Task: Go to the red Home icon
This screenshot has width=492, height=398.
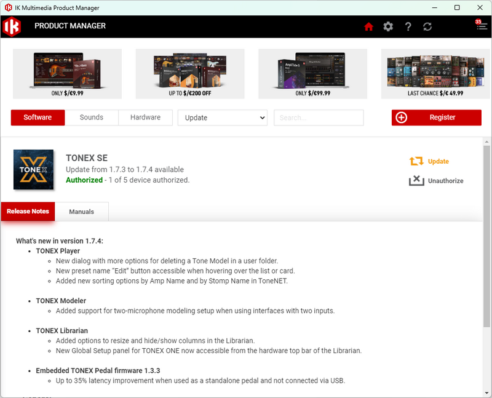Action: (x=368, y=26)
